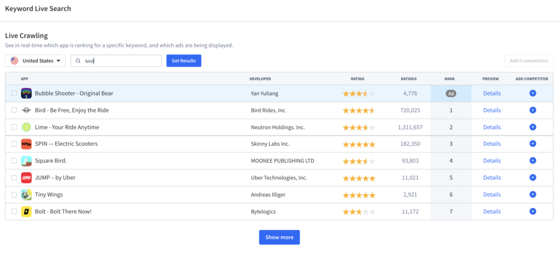Add Bolt as competitor with plus icon
Image resolution: width=559 pixels, height=257 pixels.
point(533,211)
